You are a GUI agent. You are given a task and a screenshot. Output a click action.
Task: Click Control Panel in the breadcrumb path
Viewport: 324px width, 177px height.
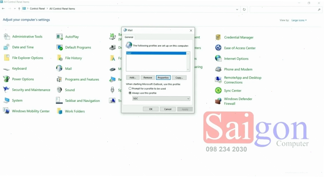click(37, 9)
